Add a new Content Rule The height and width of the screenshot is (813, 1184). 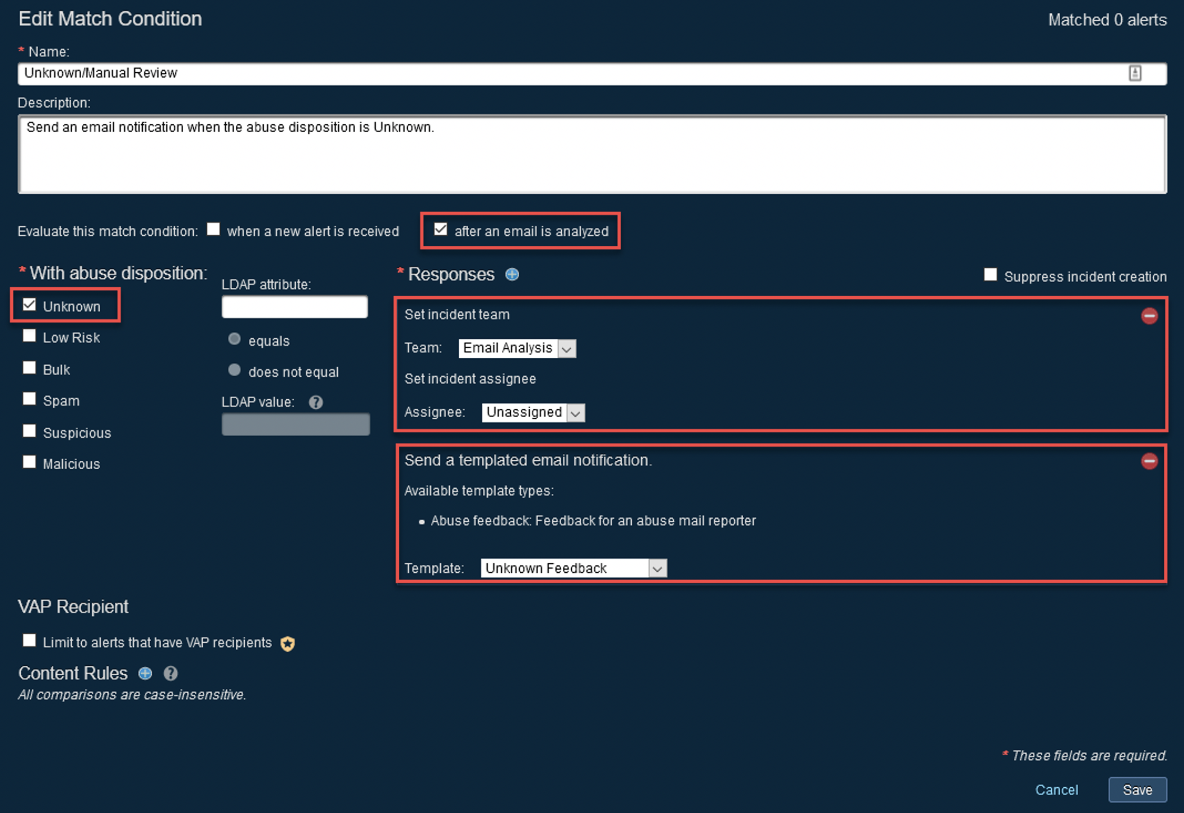click(145, 673)
